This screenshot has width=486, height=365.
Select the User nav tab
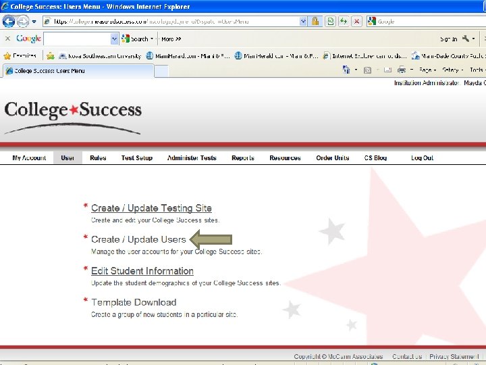coord(67,157)
